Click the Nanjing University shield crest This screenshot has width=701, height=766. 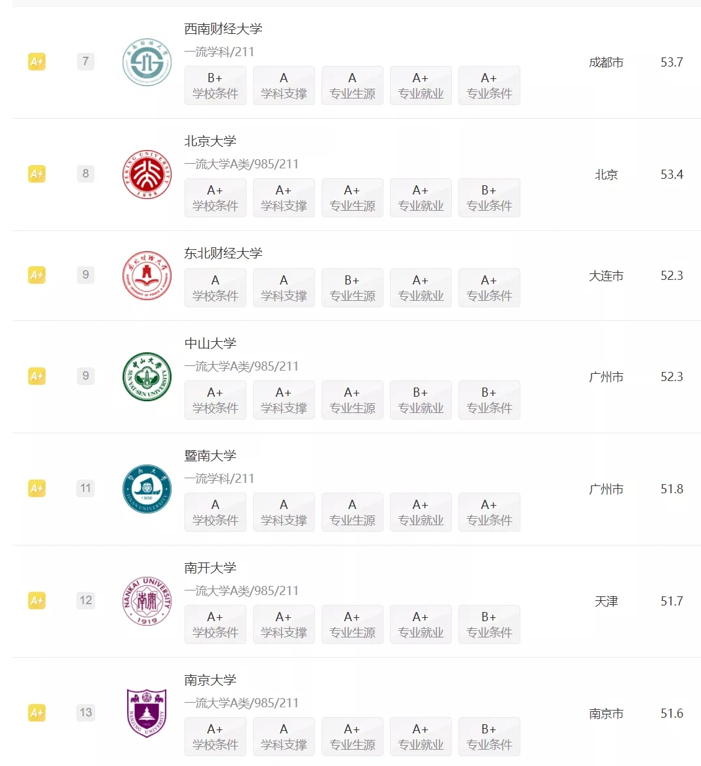pyautogui.click(x=147, y=713)
